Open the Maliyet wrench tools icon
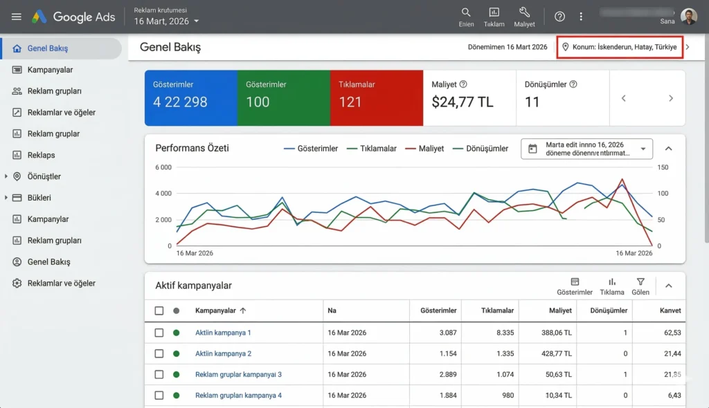The image size is (709, 408). (524, 12)
